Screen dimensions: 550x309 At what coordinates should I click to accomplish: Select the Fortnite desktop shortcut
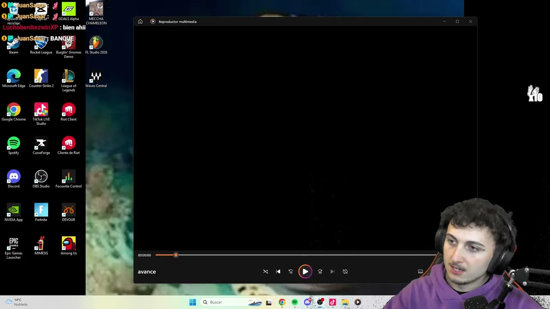click(x=41, y=212)
